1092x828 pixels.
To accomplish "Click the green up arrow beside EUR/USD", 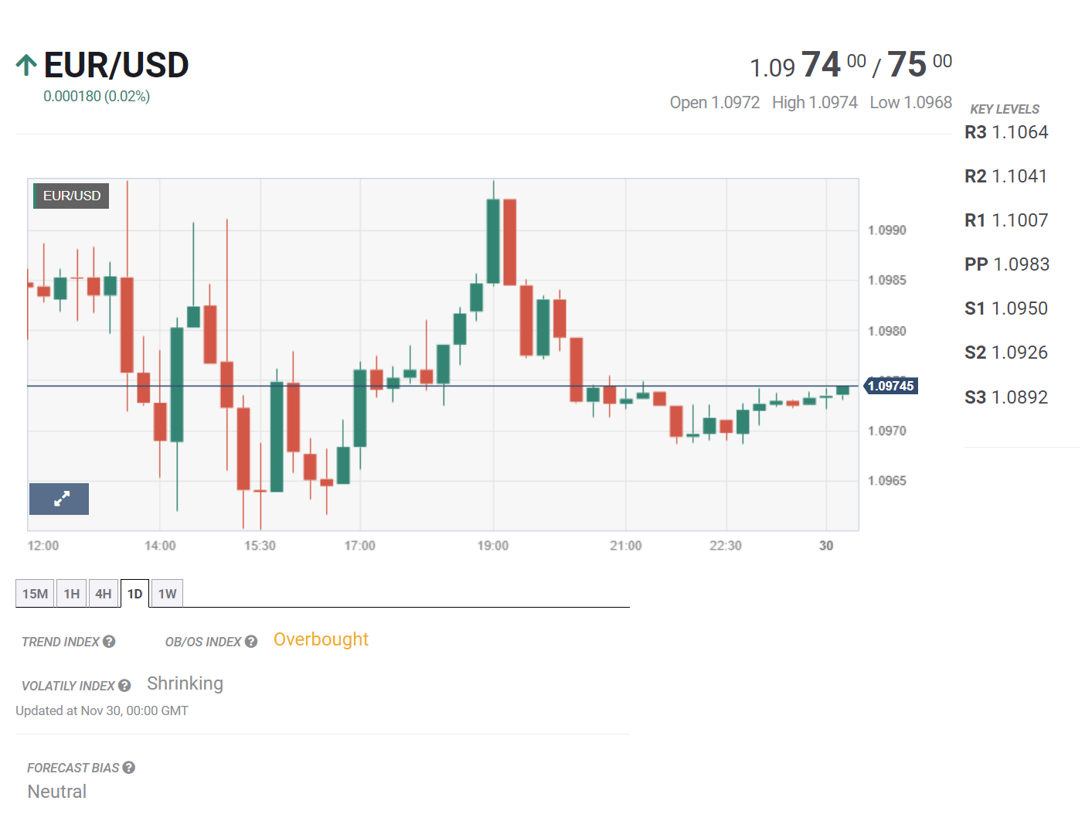I will [x=26, y=65].
